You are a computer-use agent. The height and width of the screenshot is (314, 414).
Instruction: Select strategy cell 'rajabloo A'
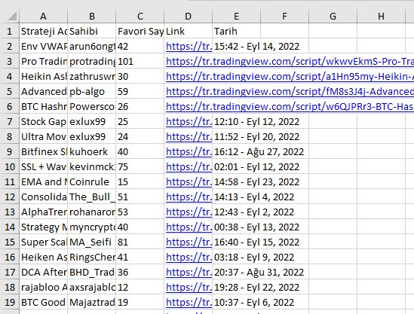(43, 288)
